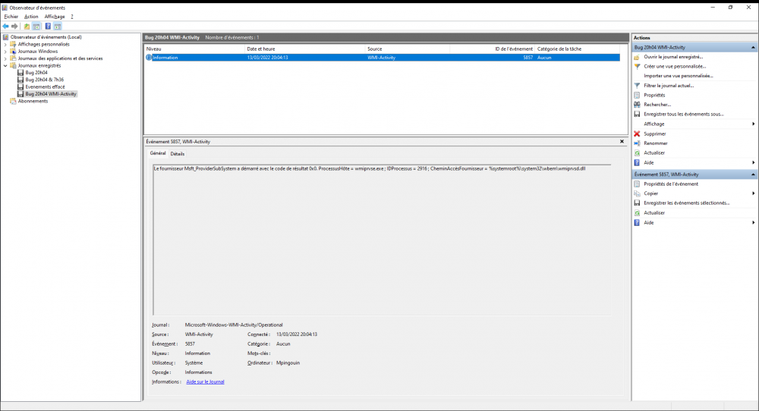Click the Renommer icon in Actions pane

pyautogui.click(x=637, y=143)
